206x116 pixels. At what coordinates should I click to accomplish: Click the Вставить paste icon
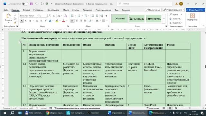click(x=9, y=16)
